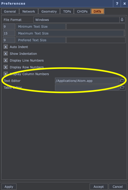Disable Show Indentation checkbox
Viewport: 128px width, 190px height.
[x=6, y=54]
